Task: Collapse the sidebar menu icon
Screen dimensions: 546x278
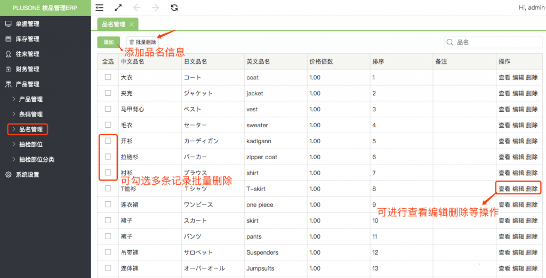Action: click(x=100, y=7)
